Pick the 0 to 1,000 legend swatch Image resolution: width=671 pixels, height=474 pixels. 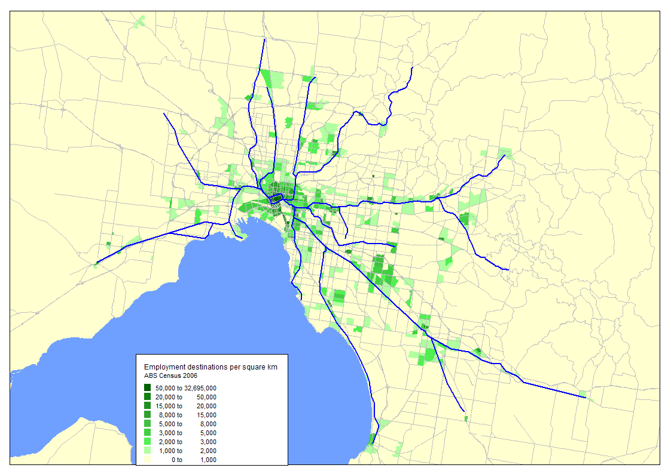pos(147,460)
